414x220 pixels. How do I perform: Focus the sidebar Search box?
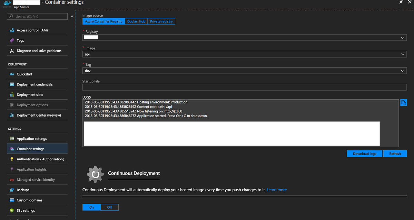click(37, 16)
